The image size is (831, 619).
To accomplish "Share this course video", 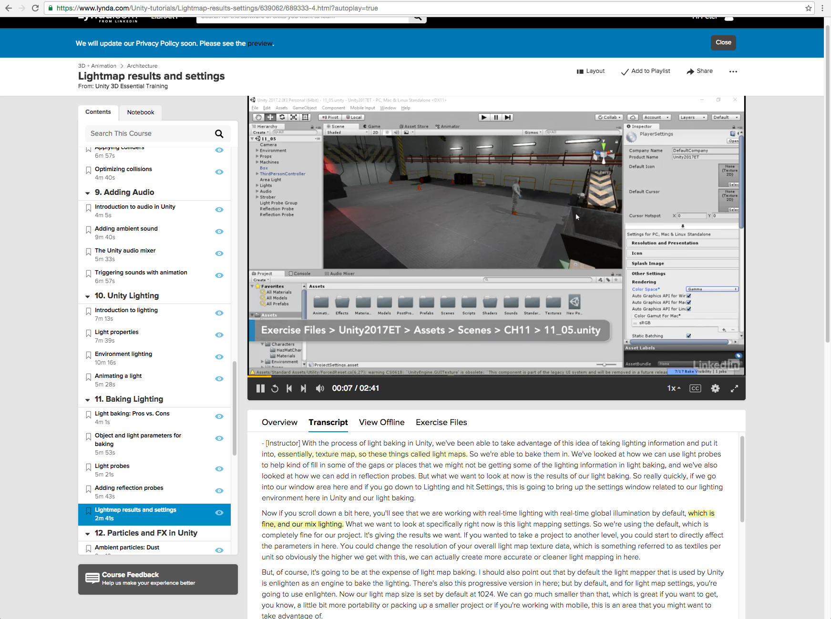I will 699,71.
